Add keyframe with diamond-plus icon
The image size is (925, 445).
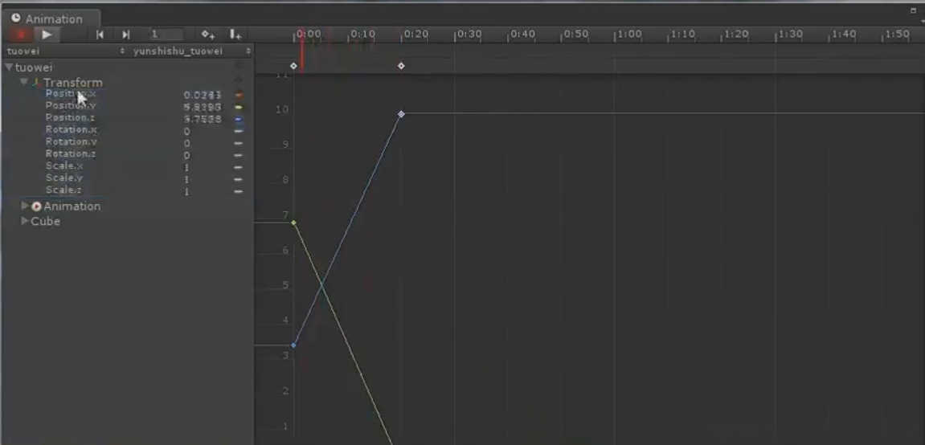(207, 35)
